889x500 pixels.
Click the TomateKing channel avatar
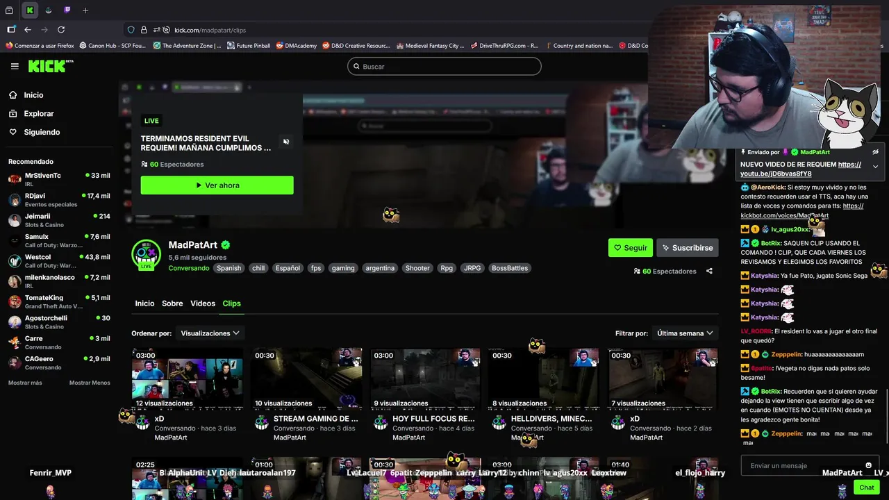(x=15, y=301)
